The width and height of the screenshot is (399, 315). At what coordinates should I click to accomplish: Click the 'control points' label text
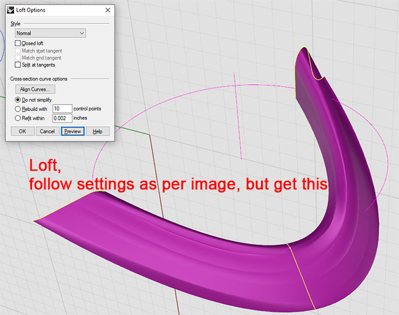(87, 109)
